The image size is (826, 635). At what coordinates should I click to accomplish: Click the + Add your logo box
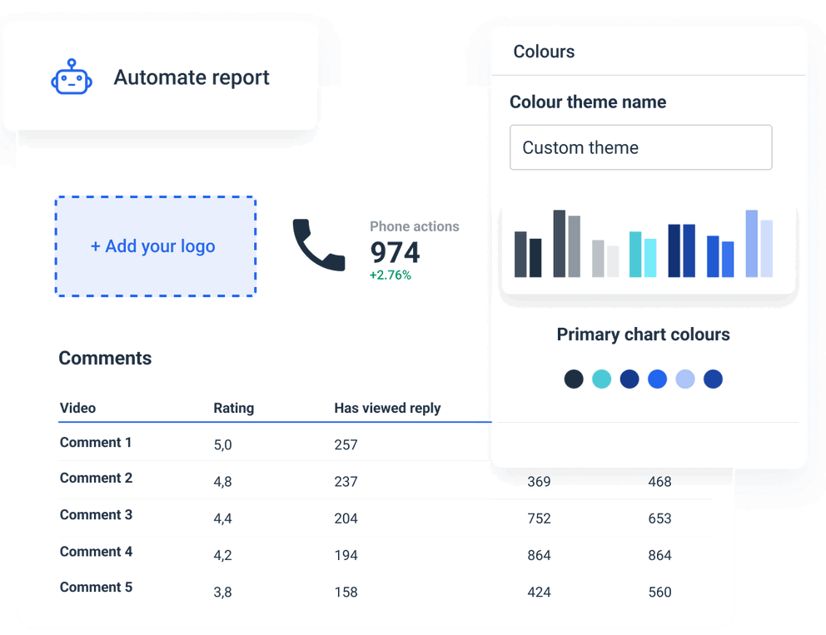[156, 246]
